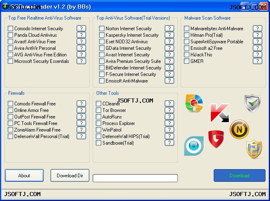270x201 pixels.
Task: Click the teal circular eye logo
Action: pyautogui.click(x=194, y=146)
